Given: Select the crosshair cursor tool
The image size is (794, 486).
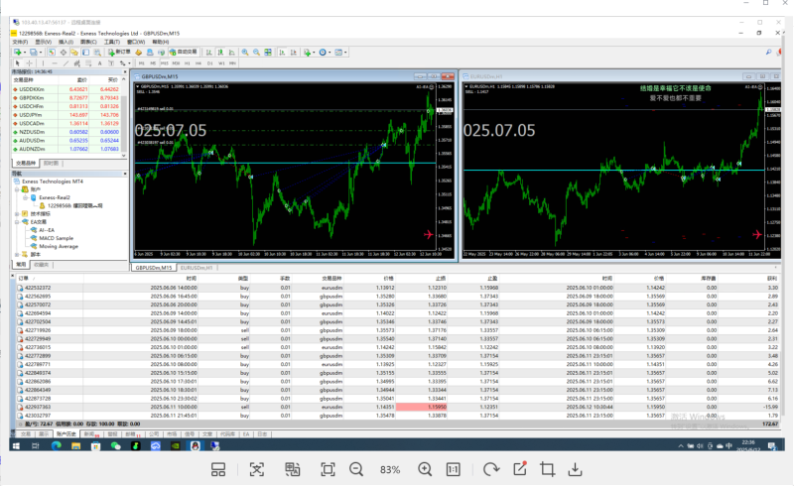Looking at the screenshot, I should pyautogui.click(x=31, y=62).
